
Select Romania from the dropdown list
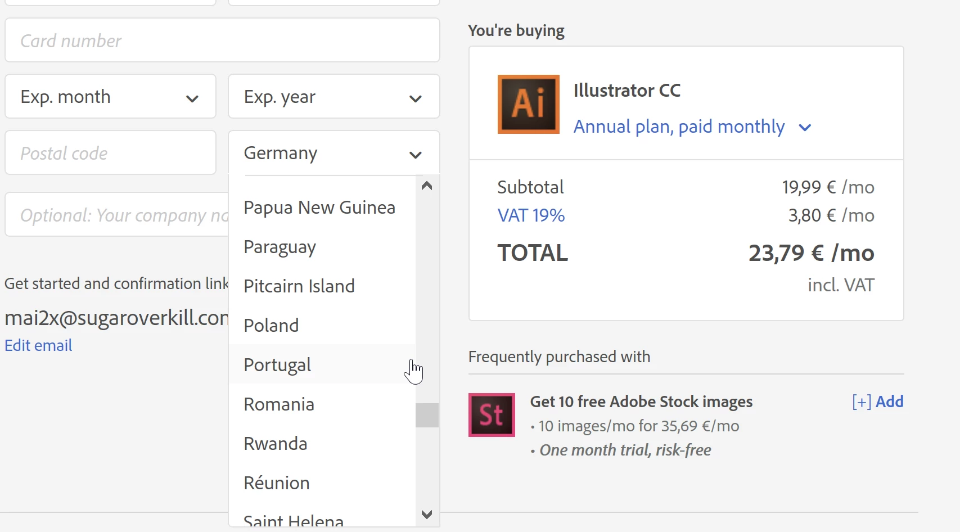click(x=279, y=404)
